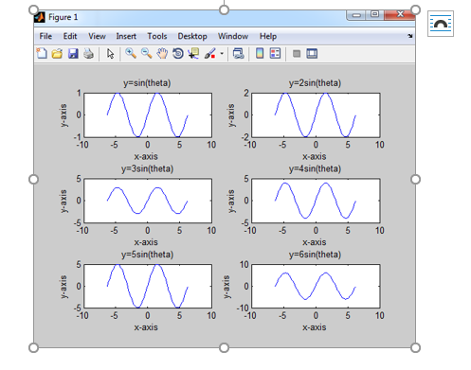Activate the Zoom Out tool
Image resolution: width=471 pixels, height=370 pixels.
click(146, 54)
